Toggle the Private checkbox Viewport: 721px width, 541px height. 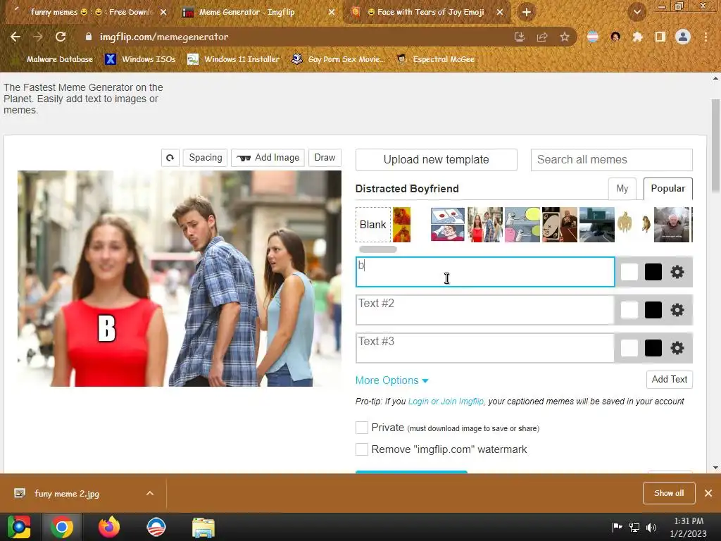tap(362, 428)
